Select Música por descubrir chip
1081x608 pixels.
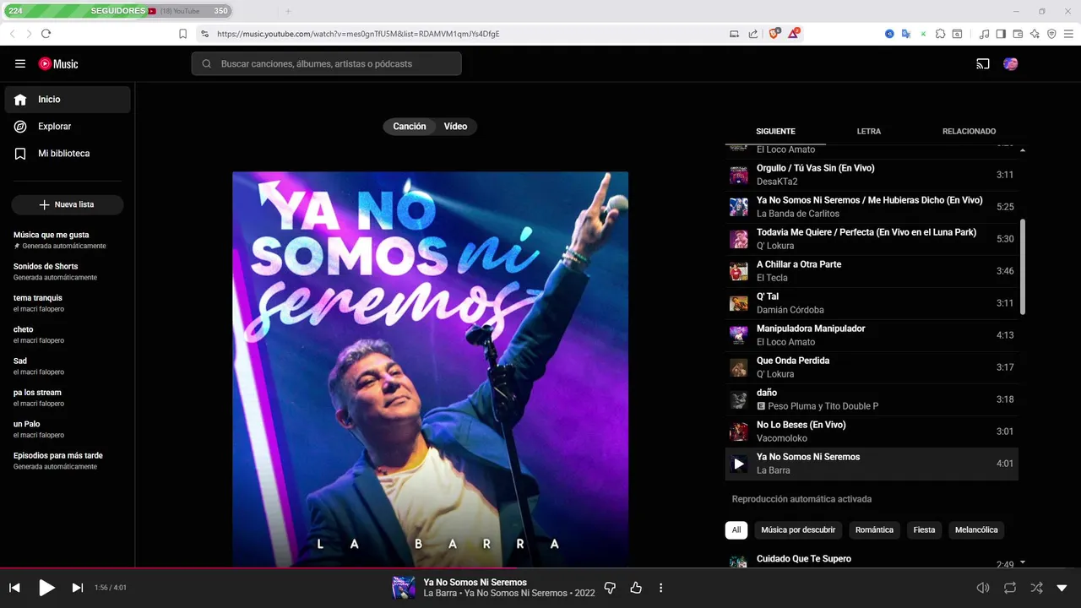point(798,530)
